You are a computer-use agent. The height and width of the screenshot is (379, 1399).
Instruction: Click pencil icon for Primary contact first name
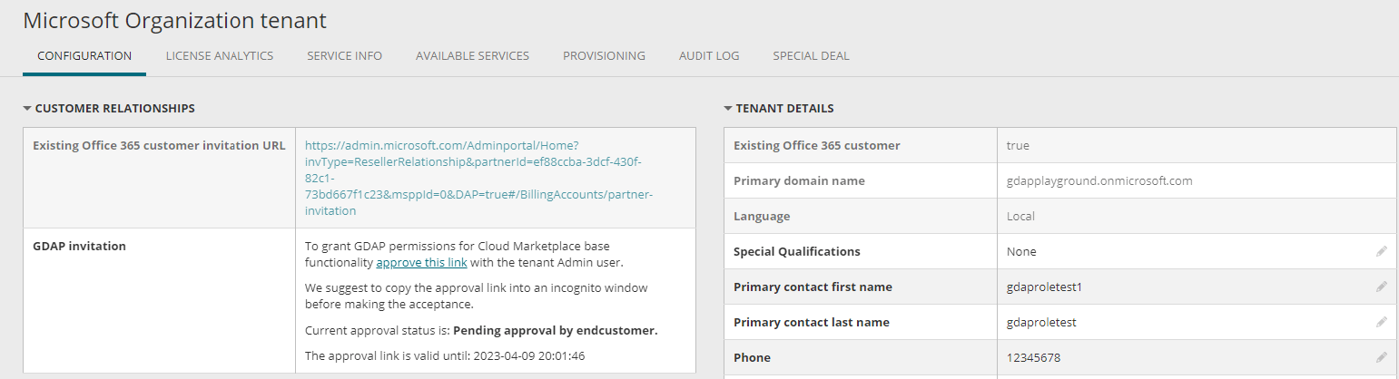click(x=1381, y=287)
